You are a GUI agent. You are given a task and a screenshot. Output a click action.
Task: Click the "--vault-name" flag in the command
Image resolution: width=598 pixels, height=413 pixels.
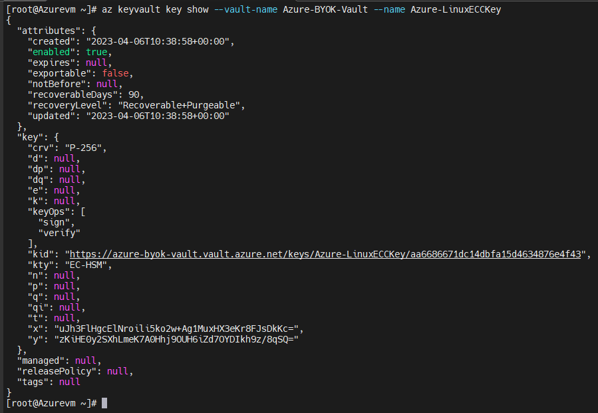click(245, 9)
